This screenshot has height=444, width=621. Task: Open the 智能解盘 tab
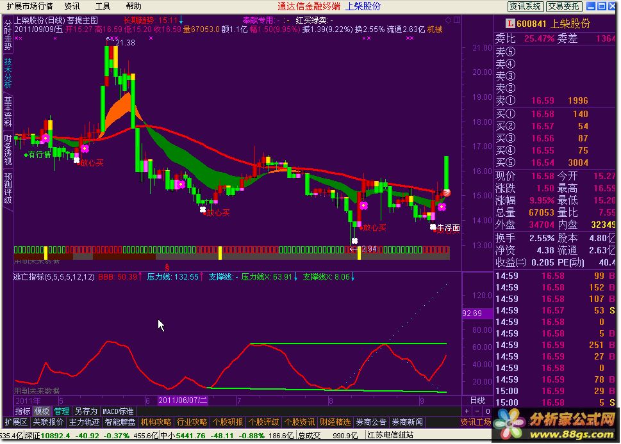pos(120,422)
